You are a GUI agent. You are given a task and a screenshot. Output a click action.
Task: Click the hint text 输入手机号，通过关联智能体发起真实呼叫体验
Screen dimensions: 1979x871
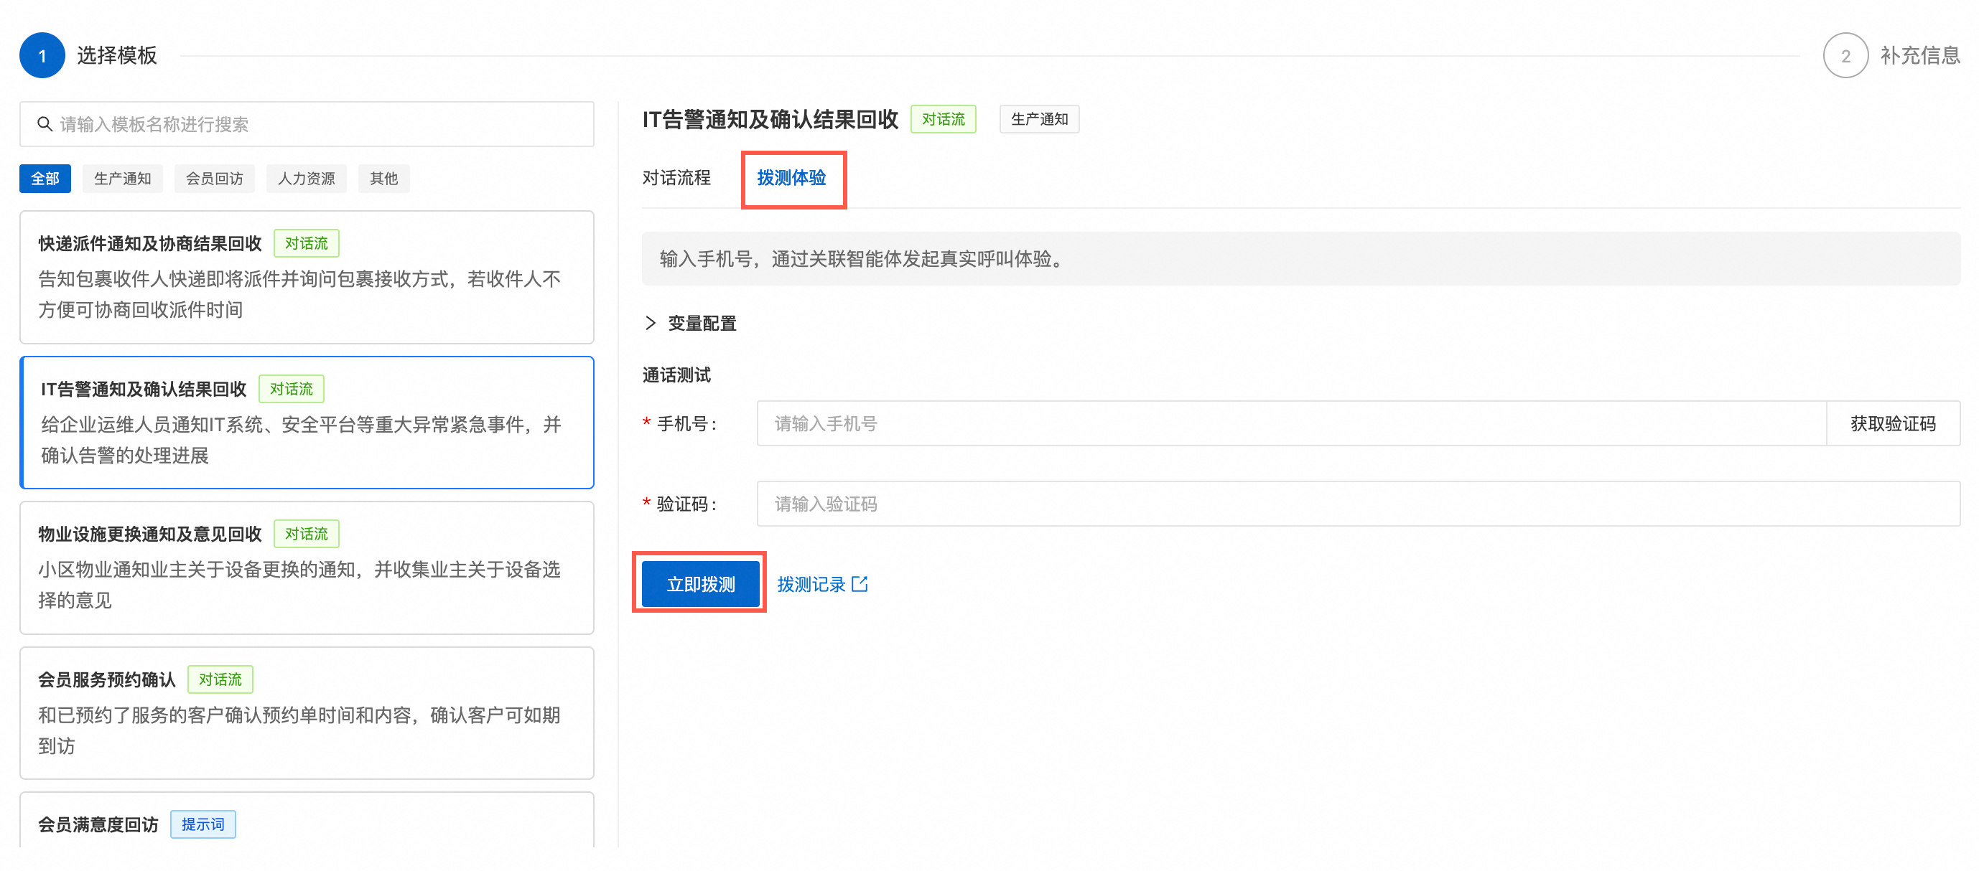tap(864, 260)
